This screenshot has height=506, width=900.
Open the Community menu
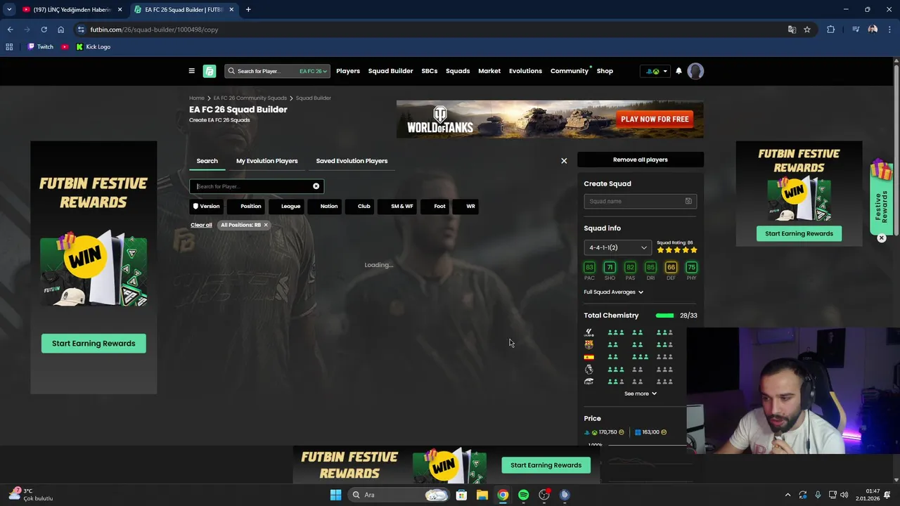coord(570,71)
